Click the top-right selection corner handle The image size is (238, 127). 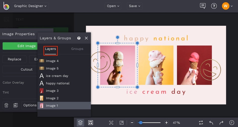pyautogui.click(x=137, y=43)
